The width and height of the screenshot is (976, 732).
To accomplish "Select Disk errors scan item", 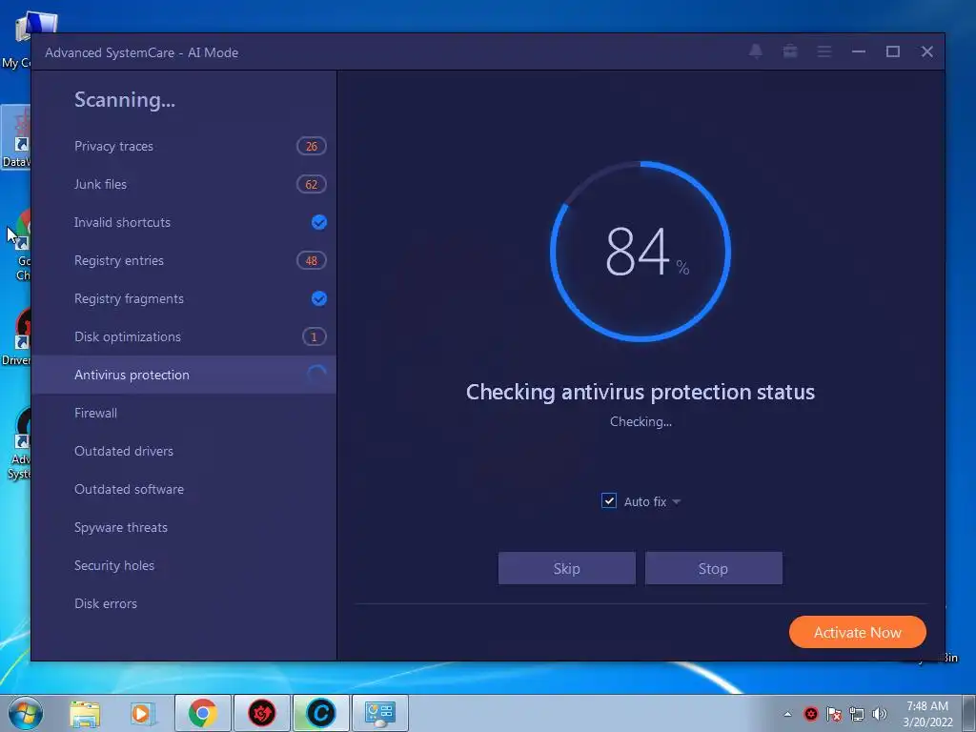I will (184, 603).
